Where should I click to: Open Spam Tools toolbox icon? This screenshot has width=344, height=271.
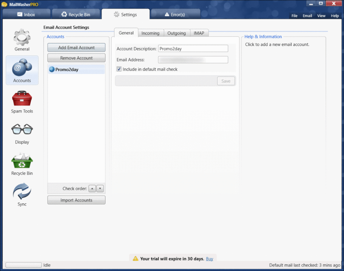point(22,98)
